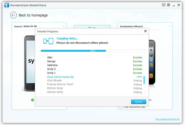Click the iPhone image in Destination panel
The height and width of the screenshot is (125, 185).
click(x=152, y=62)
